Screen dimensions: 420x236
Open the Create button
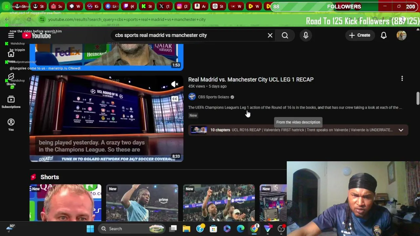[360, 35]
